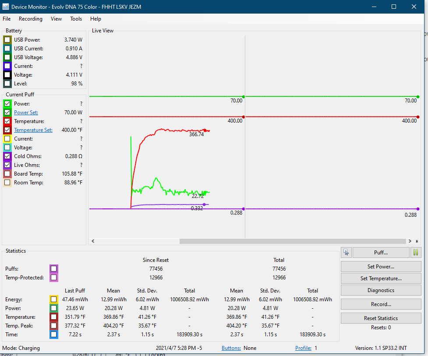The width and height of the screenshot is (428, 356).
Task: Disable the Temperature graph checkbox
Action: (x=7, y=121)
